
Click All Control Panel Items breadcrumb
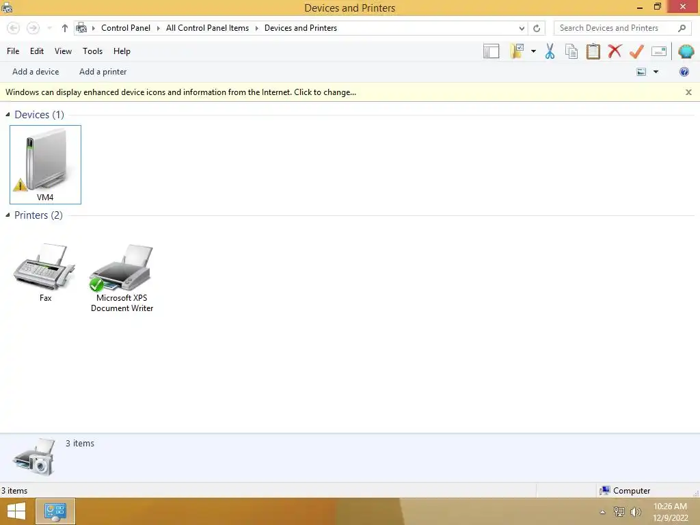(x=208, y=28)
